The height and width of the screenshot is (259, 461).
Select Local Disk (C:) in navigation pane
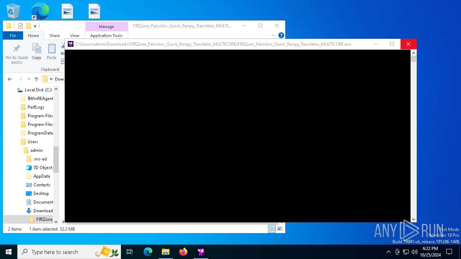38,90
